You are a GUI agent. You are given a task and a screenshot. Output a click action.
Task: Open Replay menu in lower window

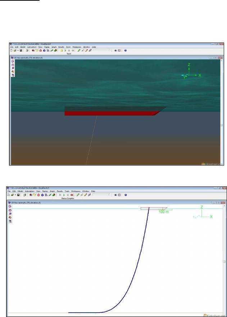pos(45,191)
